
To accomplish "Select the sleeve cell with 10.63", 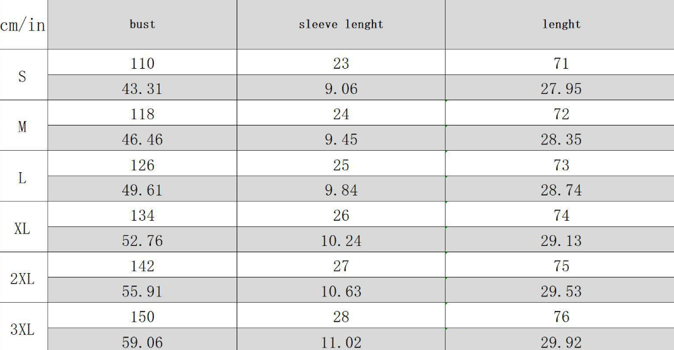I will tap(341, 290).
